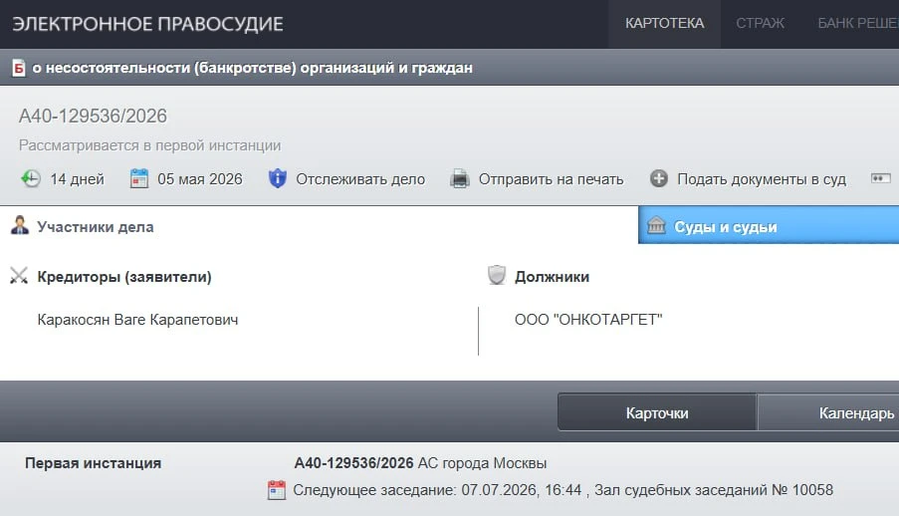Click the large case title А40-129536/2026

[93, 116]
